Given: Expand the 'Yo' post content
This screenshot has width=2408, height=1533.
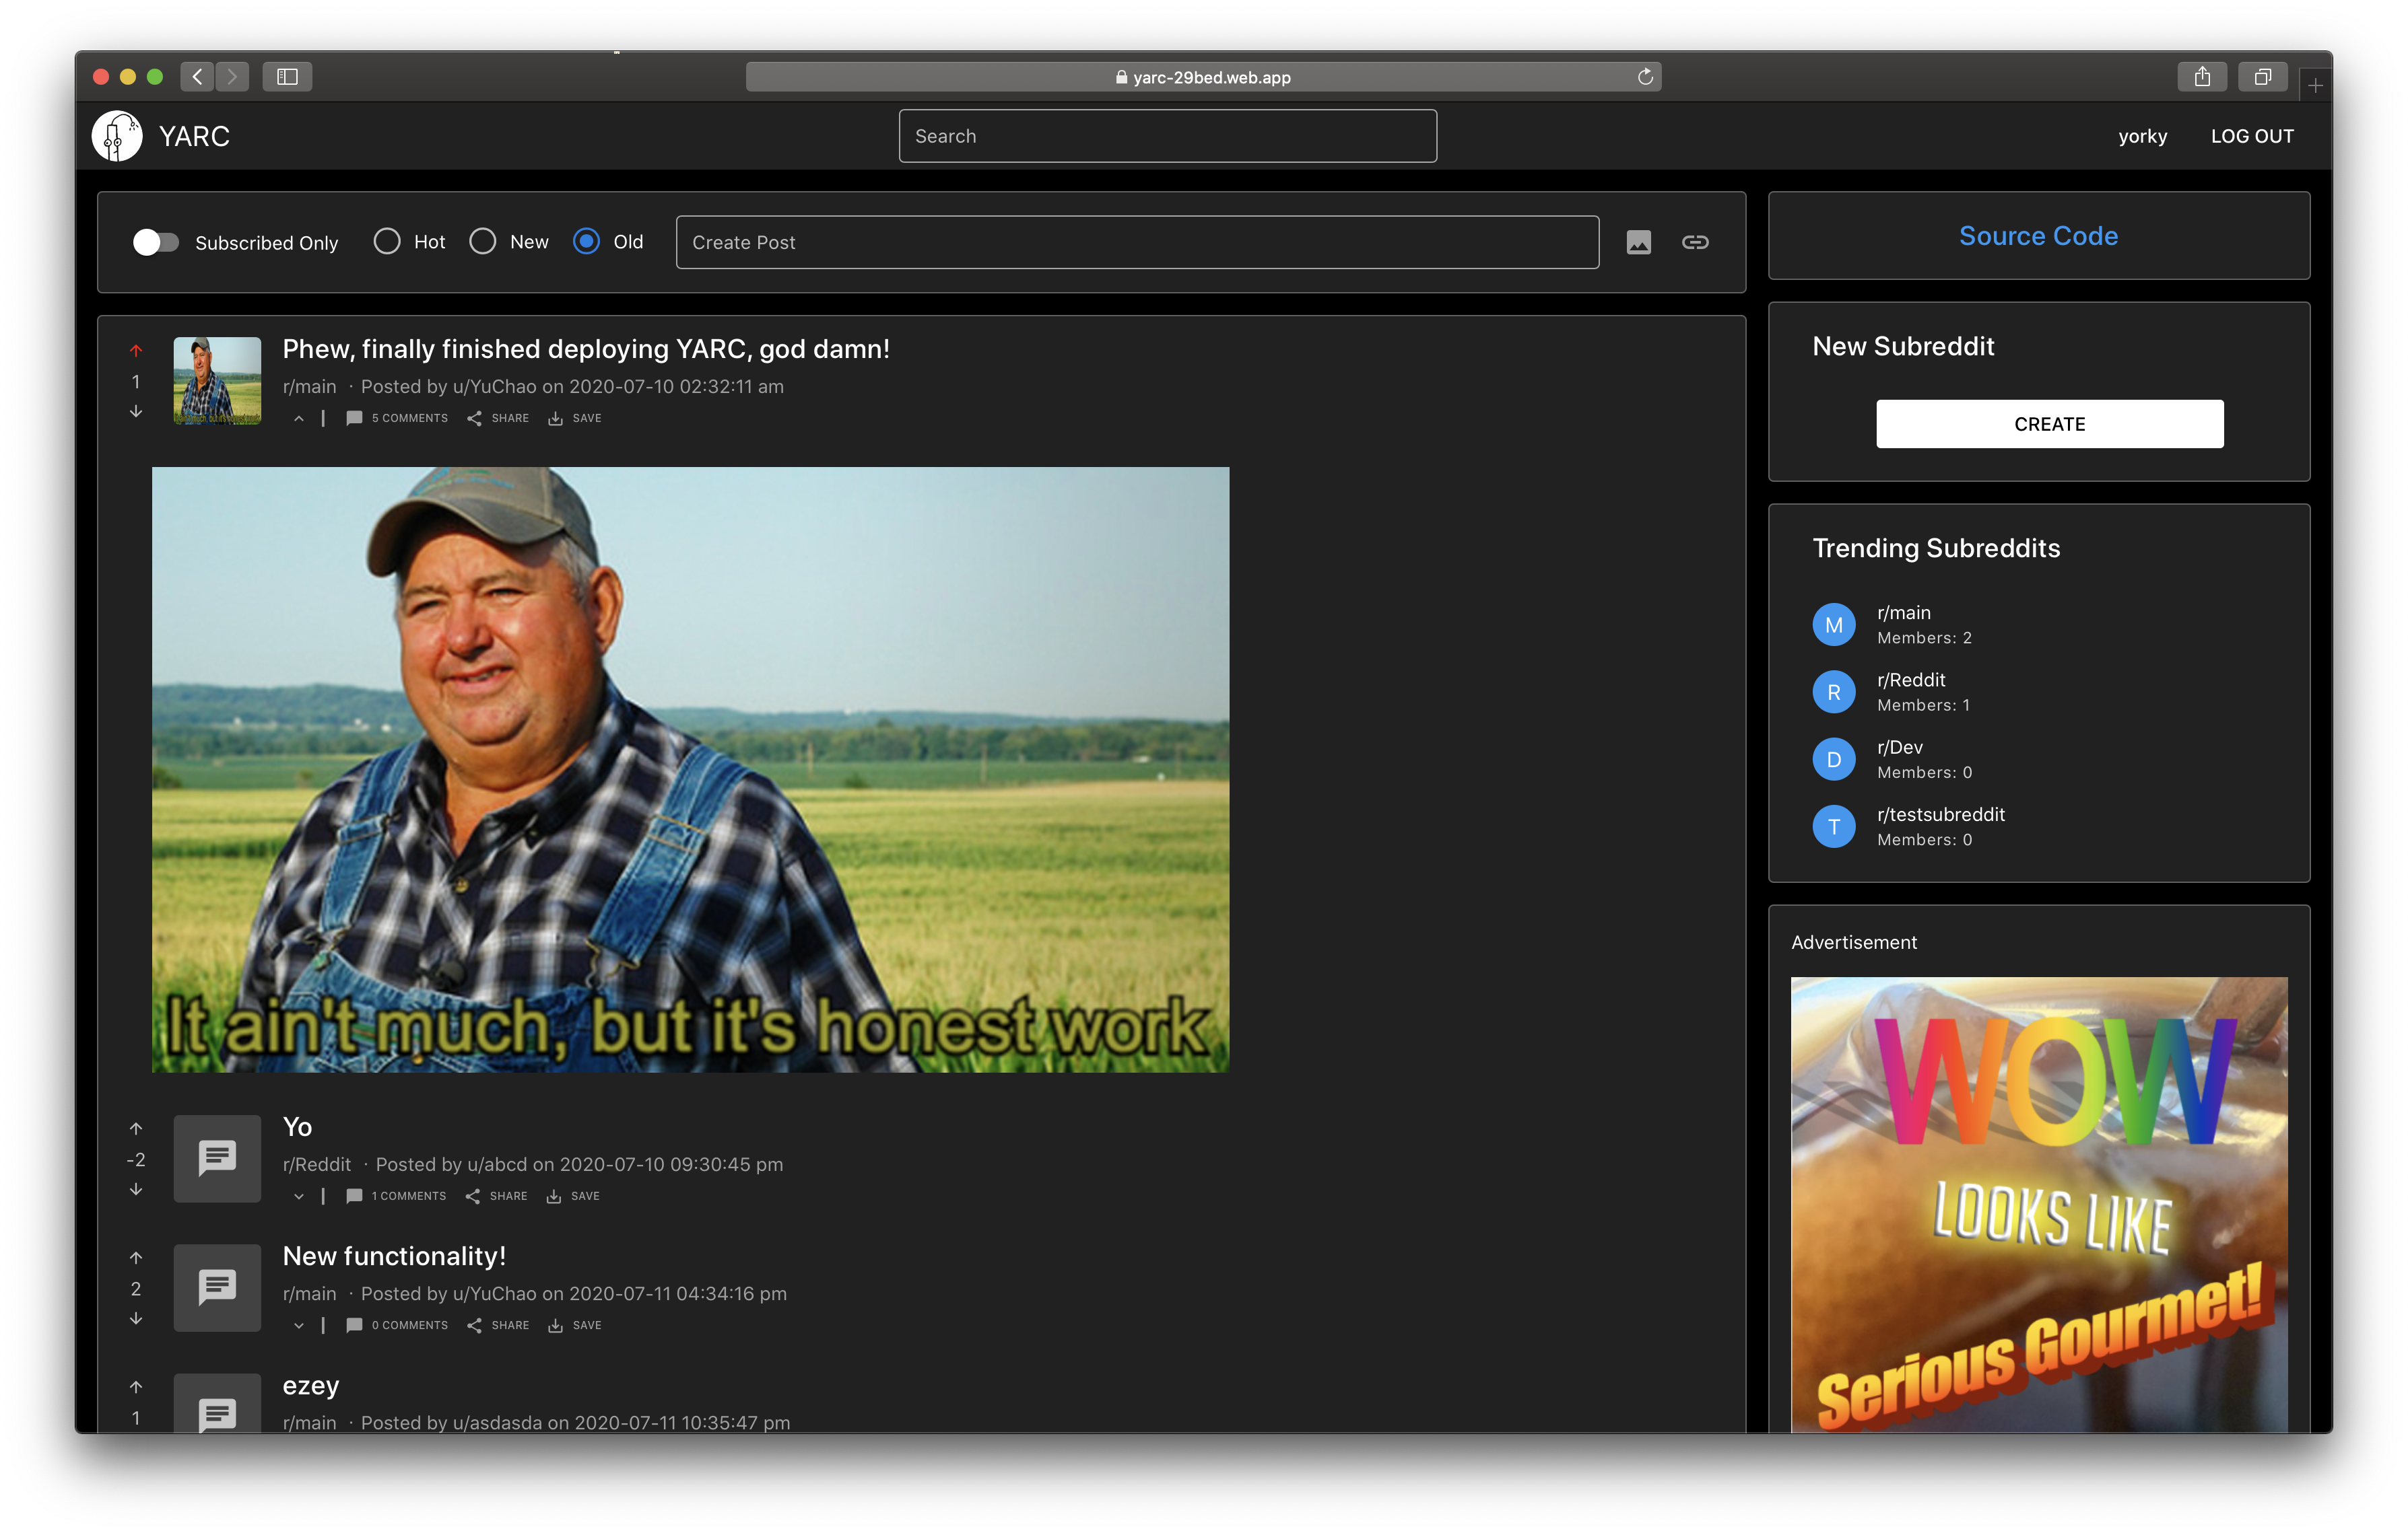Looking at the screenshot, I should point(298,1197).
